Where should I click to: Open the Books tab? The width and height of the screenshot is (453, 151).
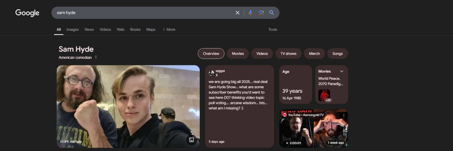135,30
